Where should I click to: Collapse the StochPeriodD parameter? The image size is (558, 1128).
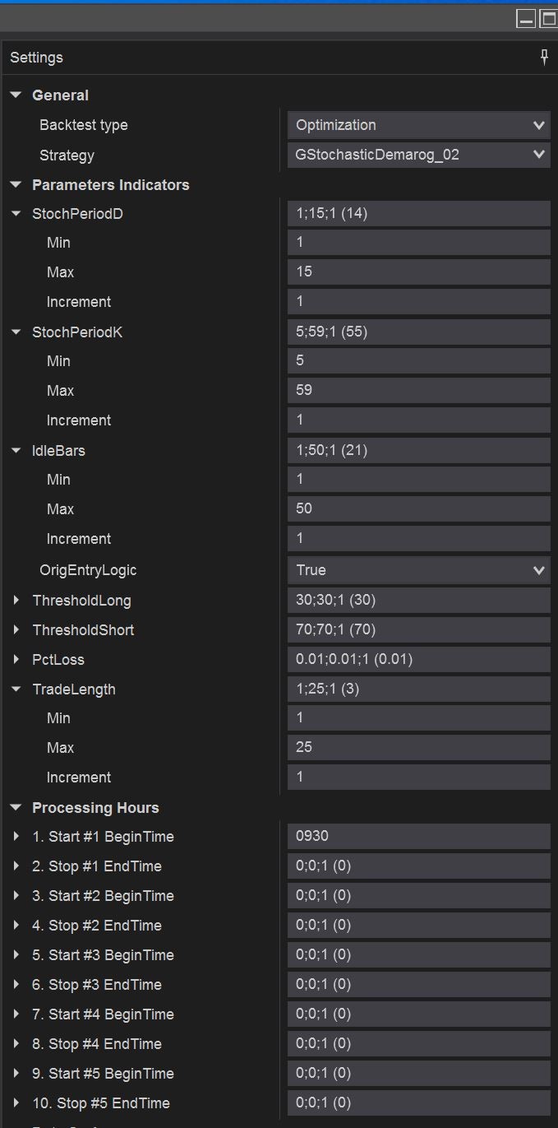click(x=16, y=214)
